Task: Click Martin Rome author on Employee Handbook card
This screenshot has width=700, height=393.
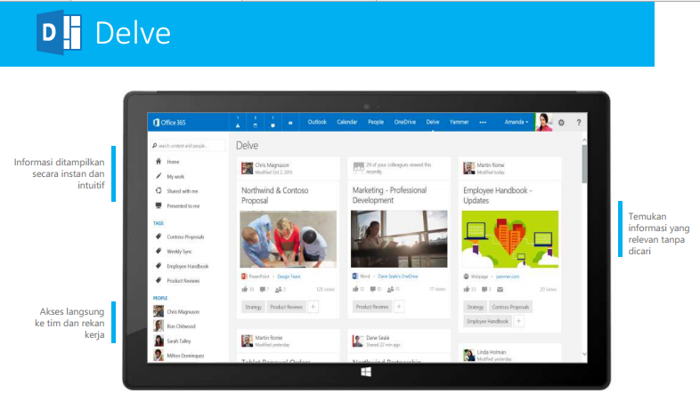Action: pos(490,164)
